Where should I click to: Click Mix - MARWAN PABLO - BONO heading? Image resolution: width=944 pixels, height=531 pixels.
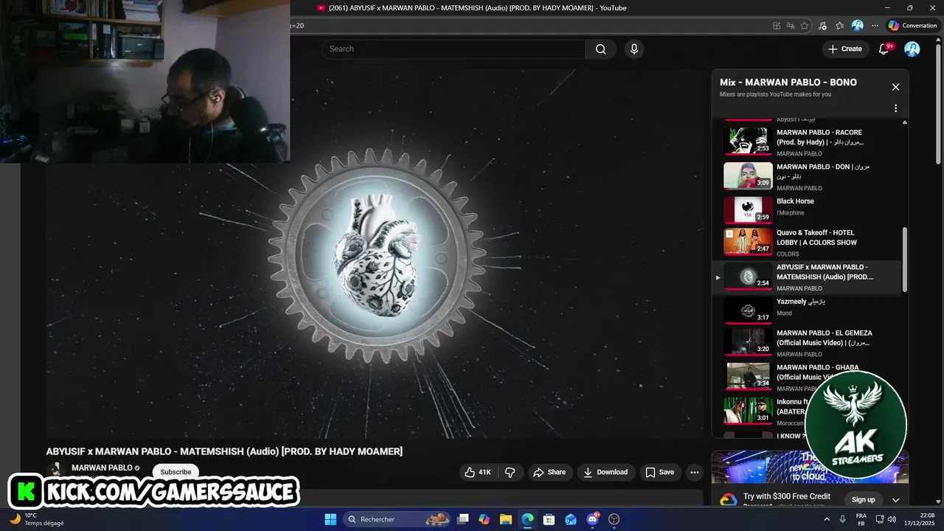(788, 82)
